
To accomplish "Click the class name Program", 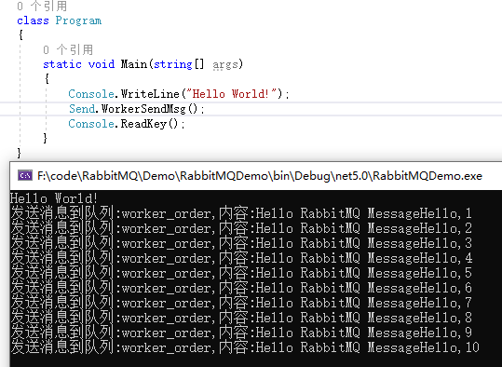I will 78,20.
